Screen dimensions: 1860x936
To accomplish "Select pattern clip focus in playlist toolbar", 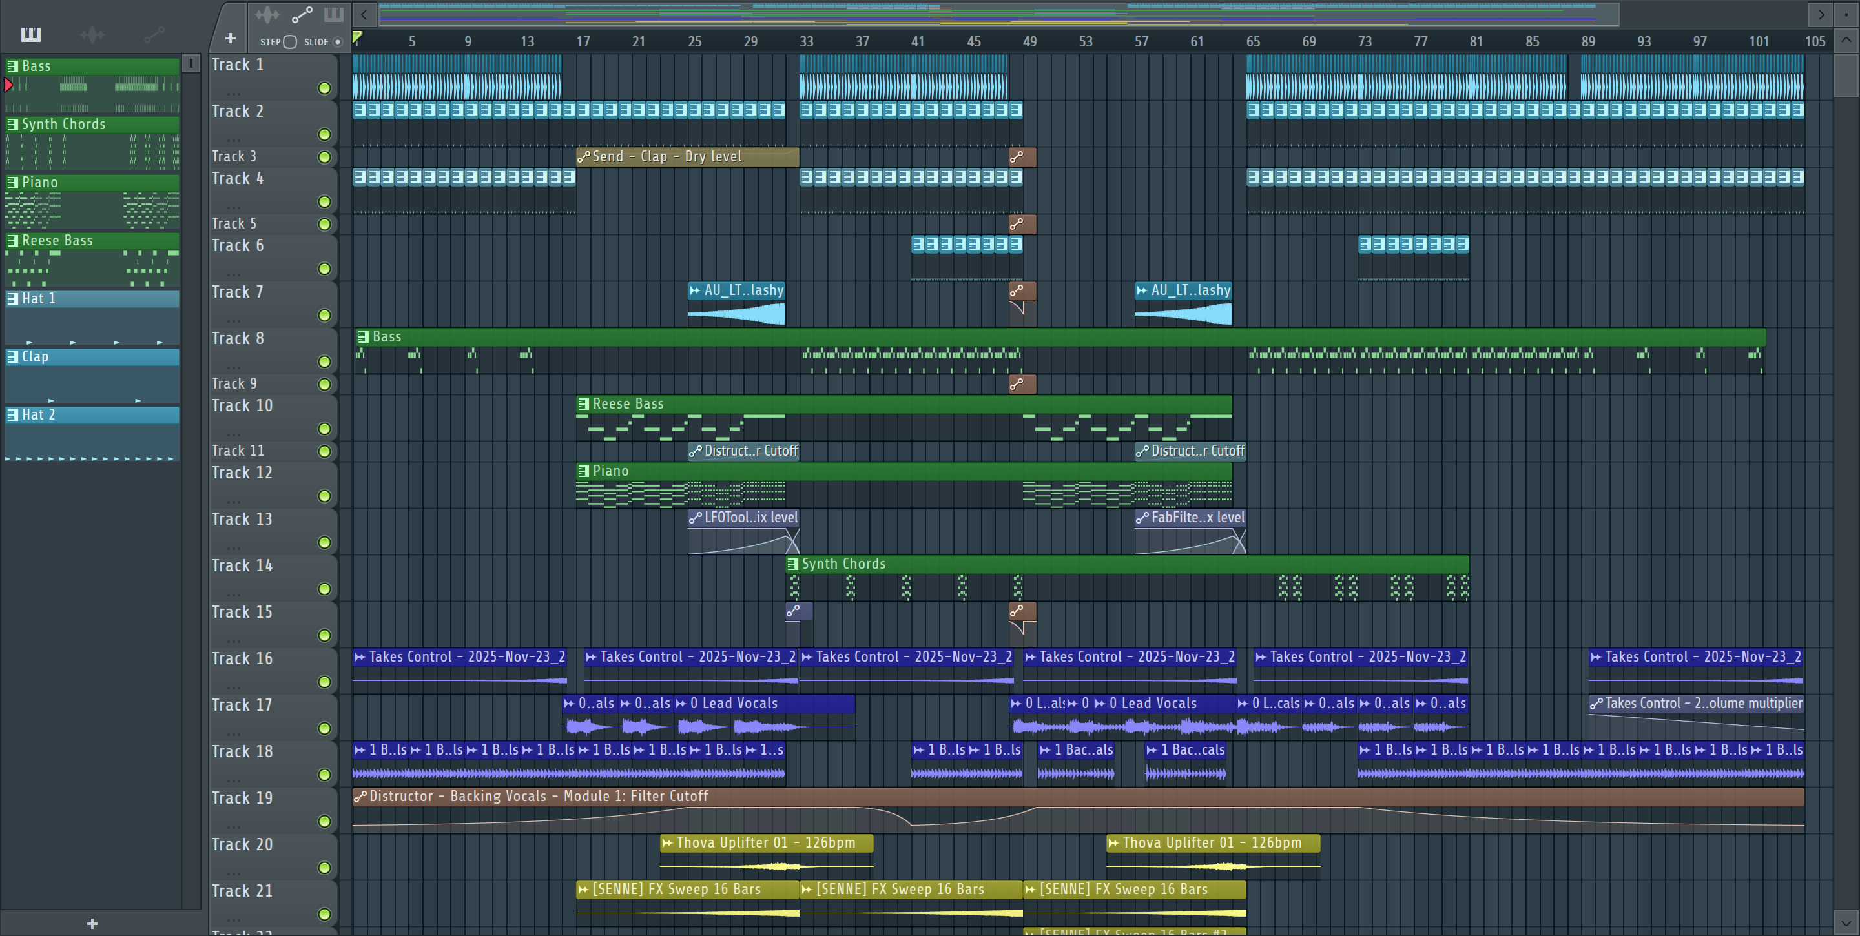I will pyautogui.click(x=334, y=14).
